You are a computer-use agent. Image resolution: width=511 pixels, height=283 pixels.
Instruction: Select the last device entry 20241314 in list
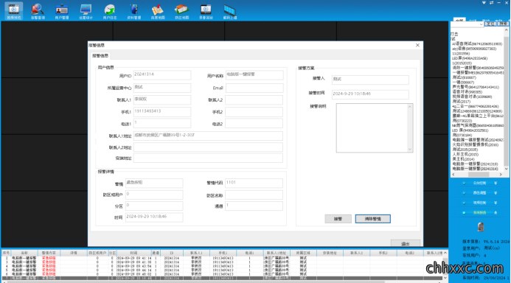click(475, 169)
